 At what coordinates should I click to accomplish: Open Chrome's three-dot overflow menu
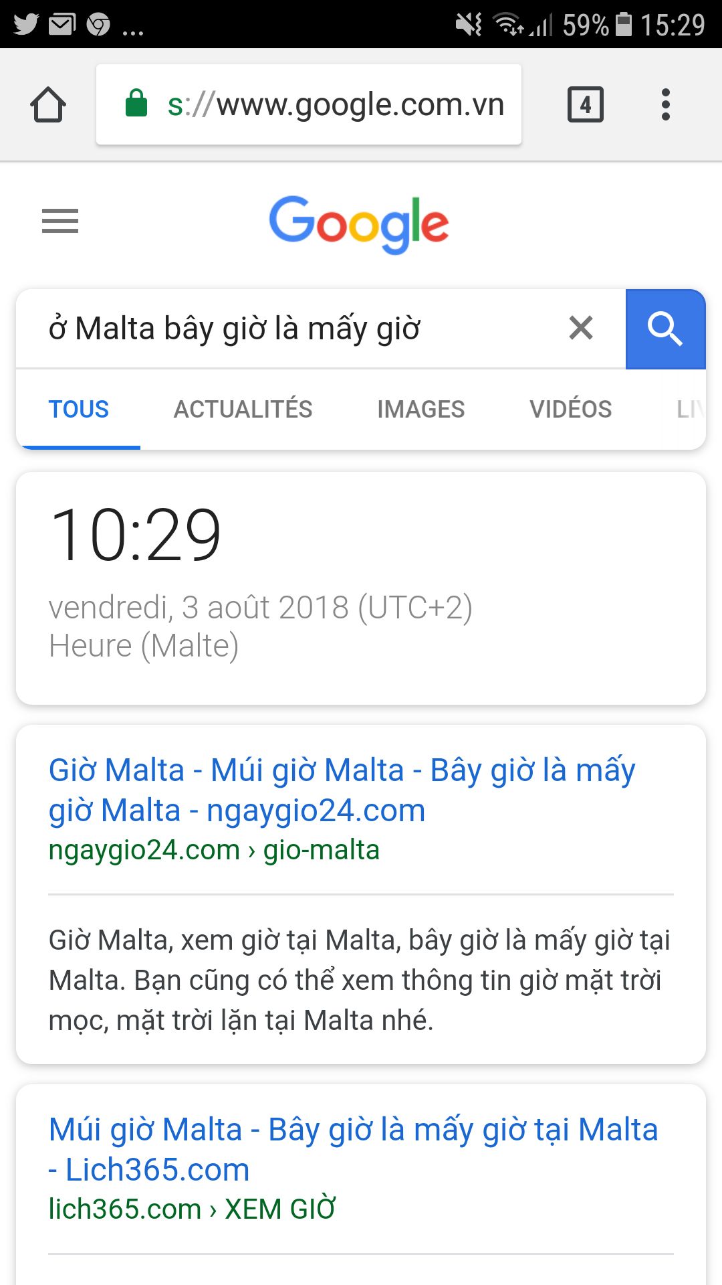point(665,105)
